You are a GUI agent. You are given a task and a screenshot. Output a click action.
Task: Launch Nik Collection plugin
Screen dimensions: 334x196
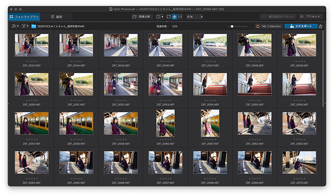point(269,26)
